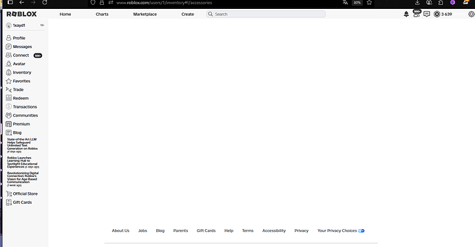The height and width of the screenshot is (247, 475).
Task: Open the browser downloads icon
Action: tap(417, 3)
